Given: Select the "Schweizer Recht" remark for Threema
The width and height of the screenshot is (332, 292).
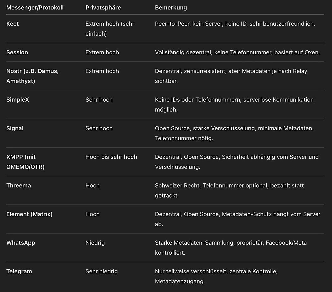Looking at the screenshot, I should (x=229, y=190).
